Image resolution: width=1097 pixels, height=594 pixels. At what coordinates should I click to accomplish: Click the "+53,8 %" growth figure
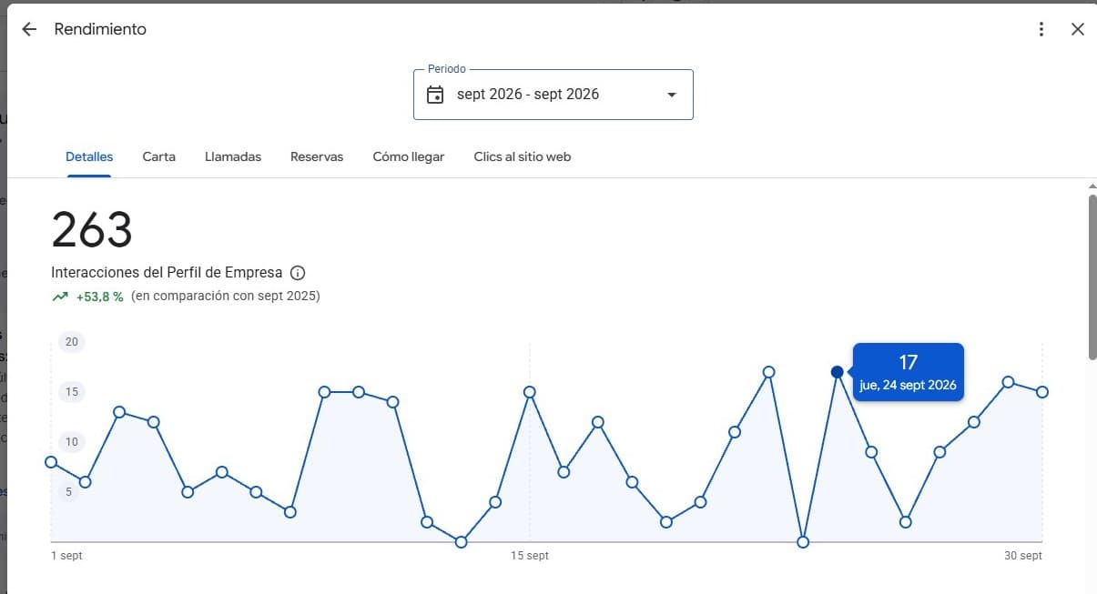(100, 297)
